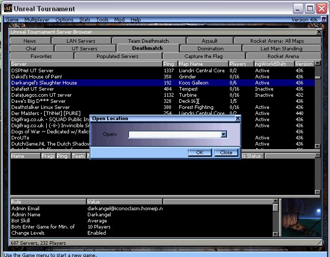Open the Mod menu

click(x=119, y=20)
